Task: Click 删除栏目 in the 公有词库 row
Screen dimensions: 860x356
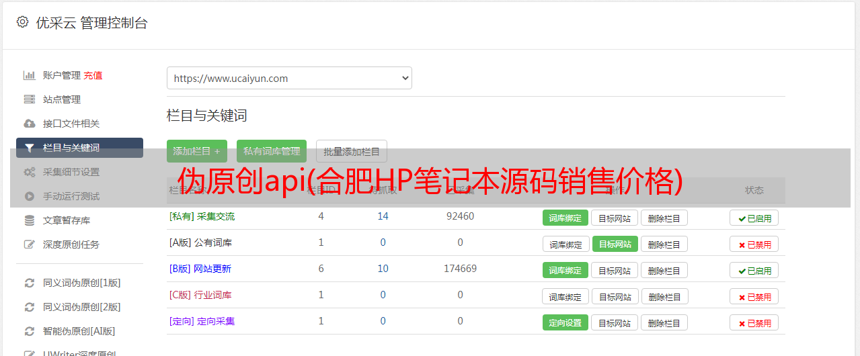Action: click(x=664, y=244)
